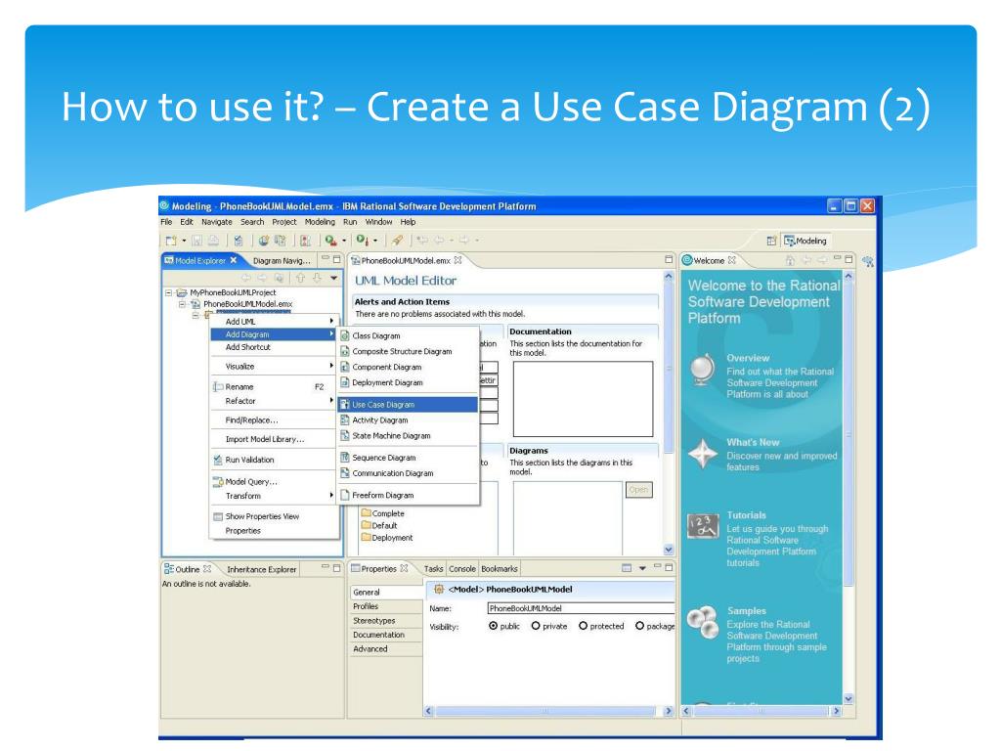Open the Modeling menu in the menu bar
The width and height of the screenshot is (1001, 751).
tap(320, 222)
